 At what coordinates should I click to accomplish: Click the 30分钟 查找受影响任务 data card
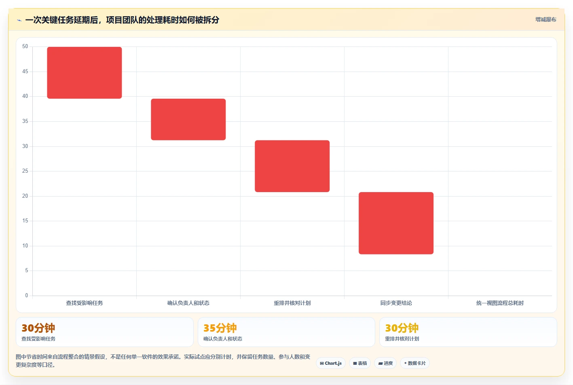105,332
